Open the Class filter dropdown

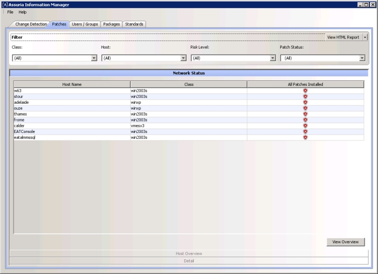[93, 58]
